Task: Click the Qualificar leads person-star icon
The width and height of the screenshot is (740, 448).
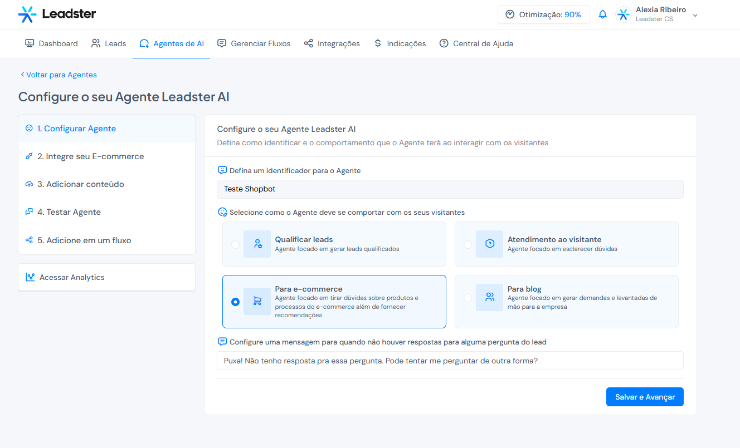Action: 257,244
